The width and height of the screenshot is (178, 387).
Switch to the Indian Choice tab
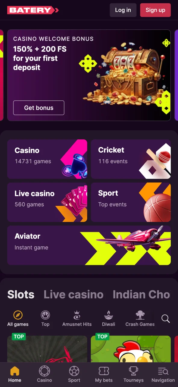click(x=142, y=294)
